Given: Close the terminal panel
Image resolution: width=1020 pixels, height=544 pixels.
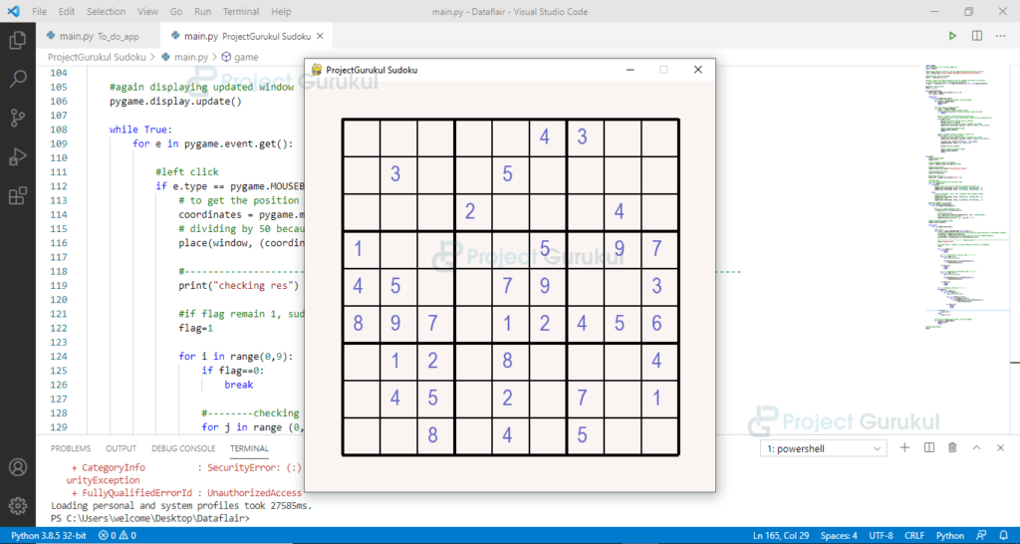Looking at the screenshot, I should (1000, 447).
